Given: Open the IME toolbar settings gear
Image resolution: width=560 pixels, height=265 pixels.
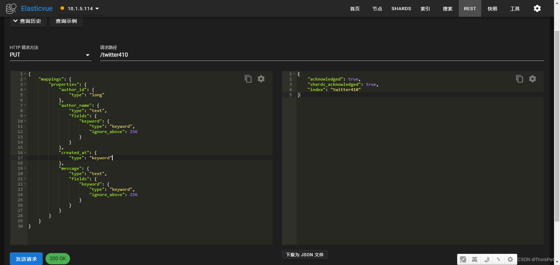Looking at the screenshot, I should 510,259.
